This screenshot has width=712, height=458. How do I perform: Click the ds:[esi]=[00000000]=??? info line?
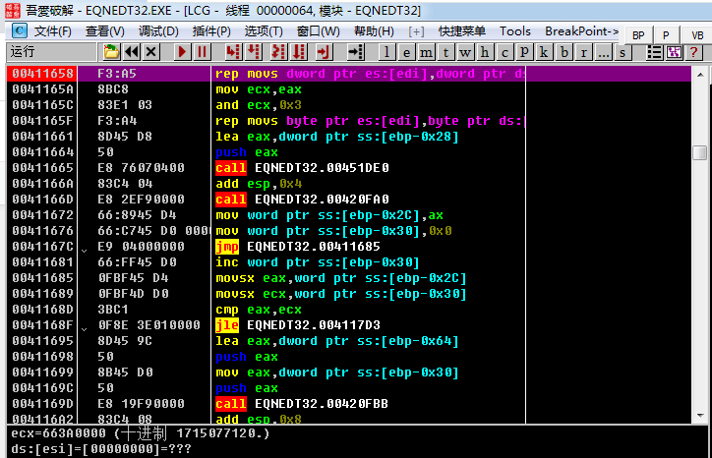pos(101,449)
